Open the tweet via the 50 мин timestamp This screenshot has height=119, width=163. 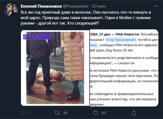[99, 6]
